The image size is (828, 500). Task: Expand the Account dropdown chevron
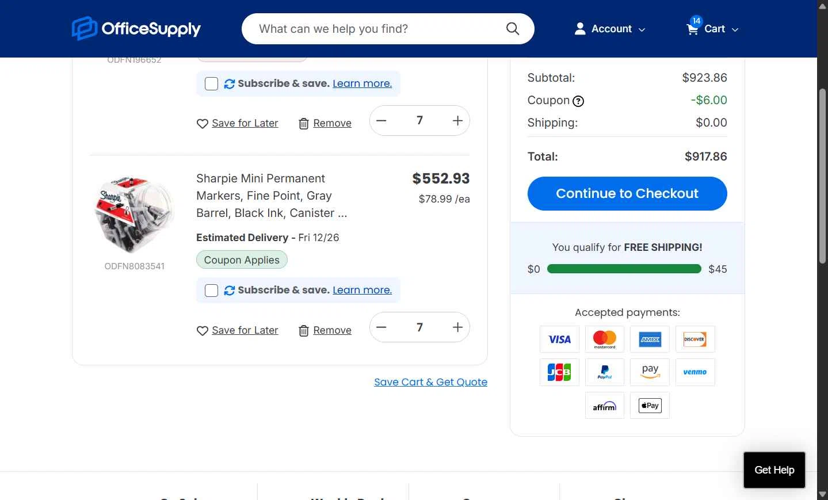pos(642,30)
